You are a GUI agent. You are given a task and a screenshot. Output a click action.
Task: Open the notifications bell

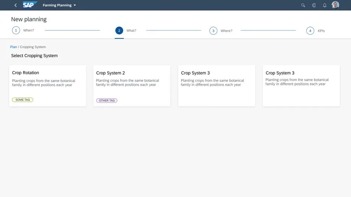(325, 5)
